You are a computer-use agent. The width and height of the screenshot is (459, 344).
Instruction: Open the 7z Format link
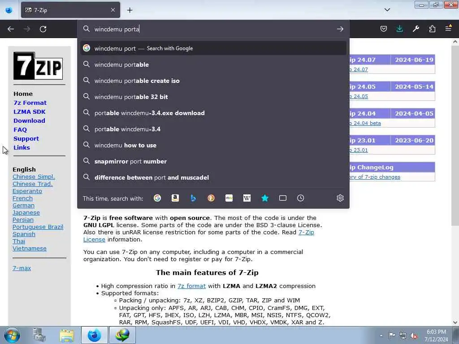tap(30, 103)
